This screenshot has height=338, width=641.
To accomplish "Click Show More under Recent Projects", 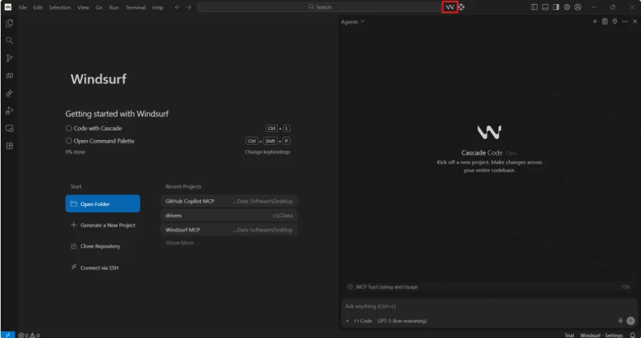I will tap(181, 242).
